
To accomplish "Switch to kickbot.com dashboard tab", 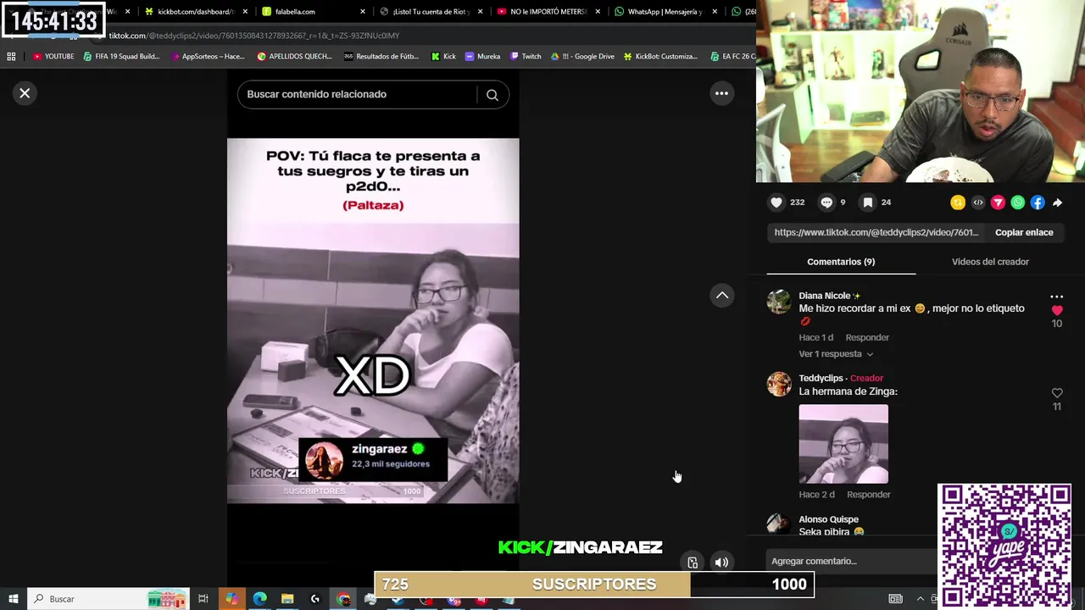I will [x=191, y=12].
